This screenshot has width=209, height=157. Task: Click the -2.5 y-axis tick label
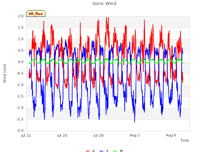[x=20, y=119]
